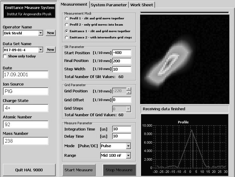Click New button beside Data Set Name

click(x=51, y=50)
